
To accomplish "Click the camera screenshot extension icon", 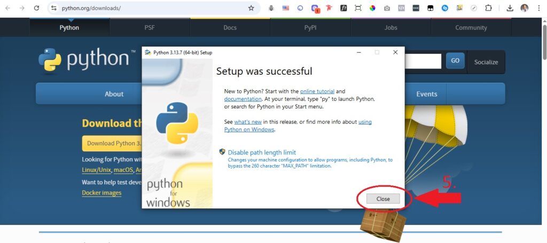I will (x=387, y=8).
